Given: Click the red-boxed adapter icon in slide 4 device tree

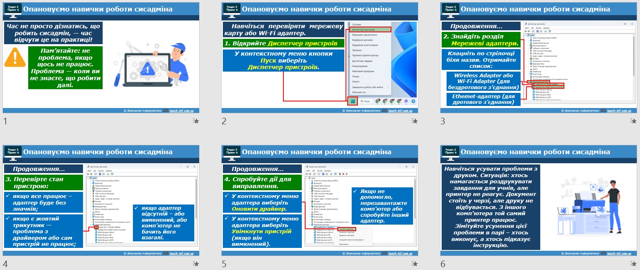Looking at the screenshot, I should (x=96, y=227).
